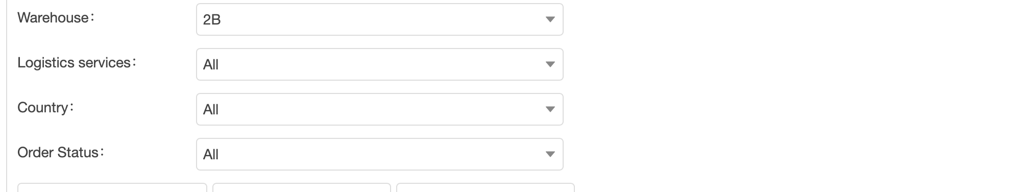Click the first input box below Order Status
This screenshot has width=1017, height=192.
[112, 187]
